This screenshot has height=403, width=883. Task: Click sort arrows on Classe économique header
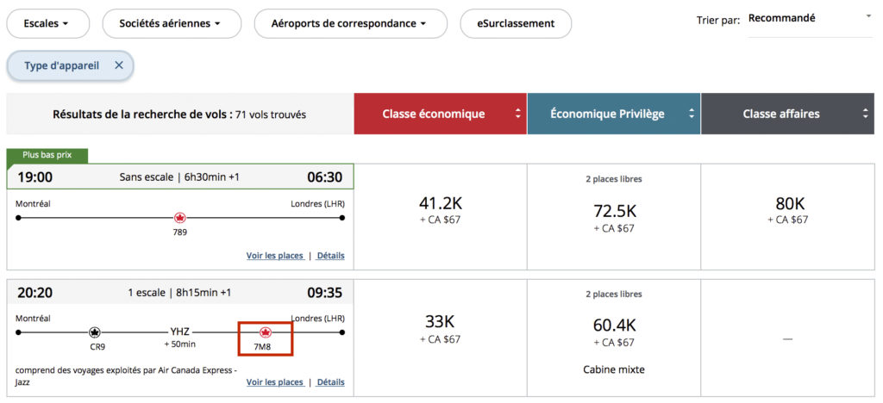(x=517, y=114)
